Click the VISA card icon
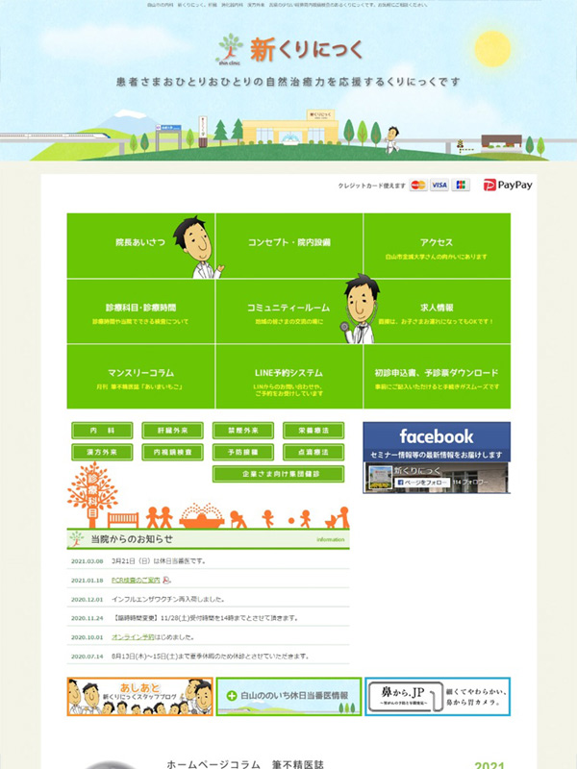 (439, 185)
